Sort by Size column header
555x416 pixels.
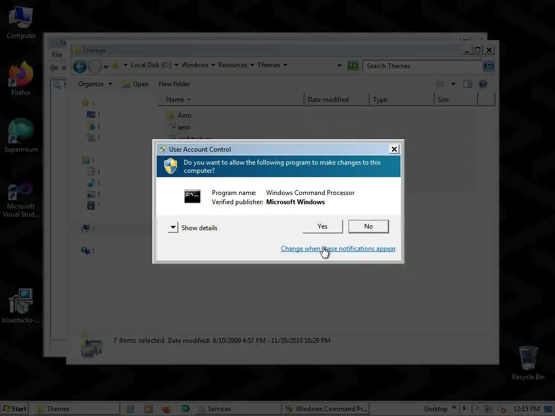click(455, 100)
